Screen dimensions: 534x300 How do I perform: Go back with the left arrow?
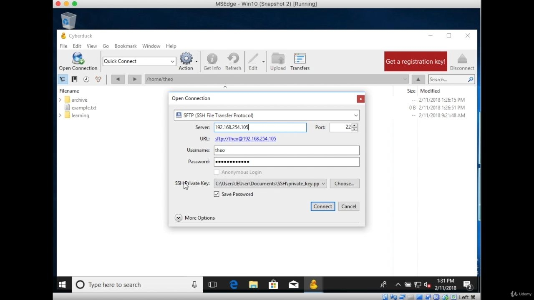coord(118,79)
